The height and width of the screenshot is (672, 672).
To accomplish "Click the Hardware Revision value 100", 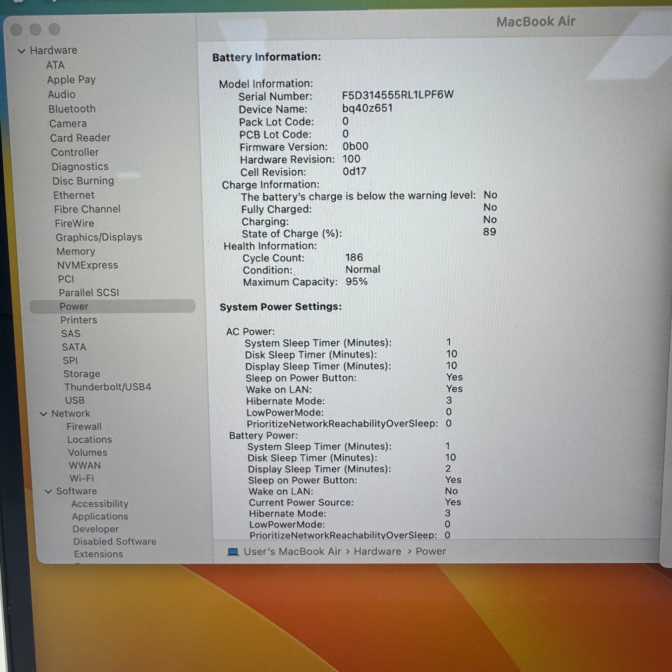I will coord(352,159).
